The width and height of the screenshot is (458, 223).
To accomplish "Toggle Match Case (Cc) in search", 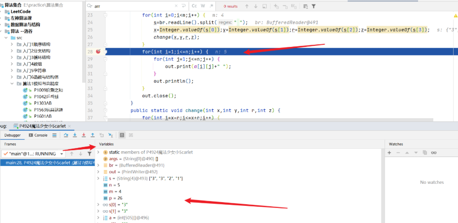I will 194,6.
